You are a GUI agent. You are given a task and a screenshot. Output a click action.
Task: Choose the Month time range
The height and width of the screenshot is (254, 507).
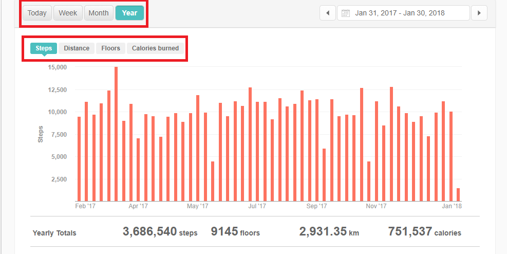(99, 13)
